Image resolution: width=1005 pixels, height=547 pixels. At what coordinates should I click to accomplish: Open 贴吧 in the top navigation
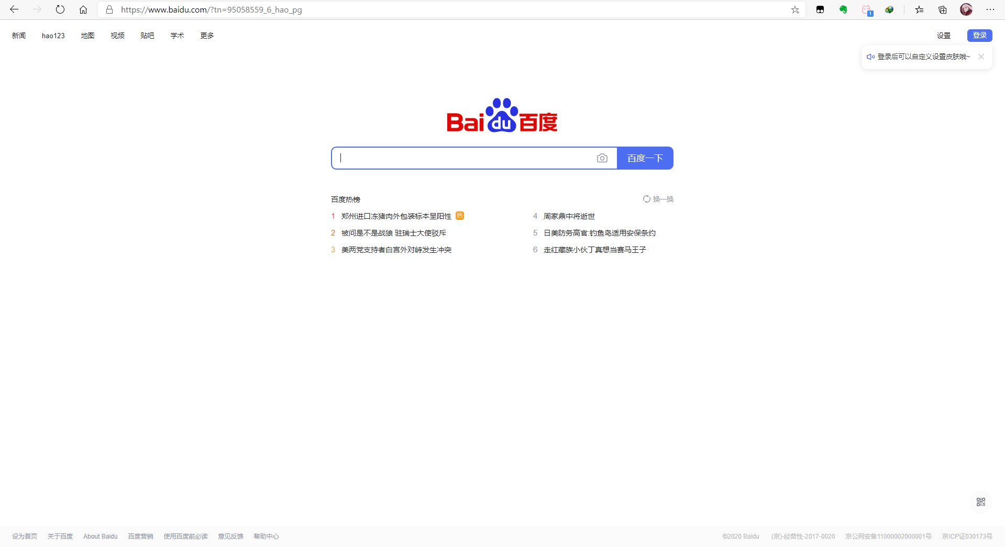[x=147, y=36]
